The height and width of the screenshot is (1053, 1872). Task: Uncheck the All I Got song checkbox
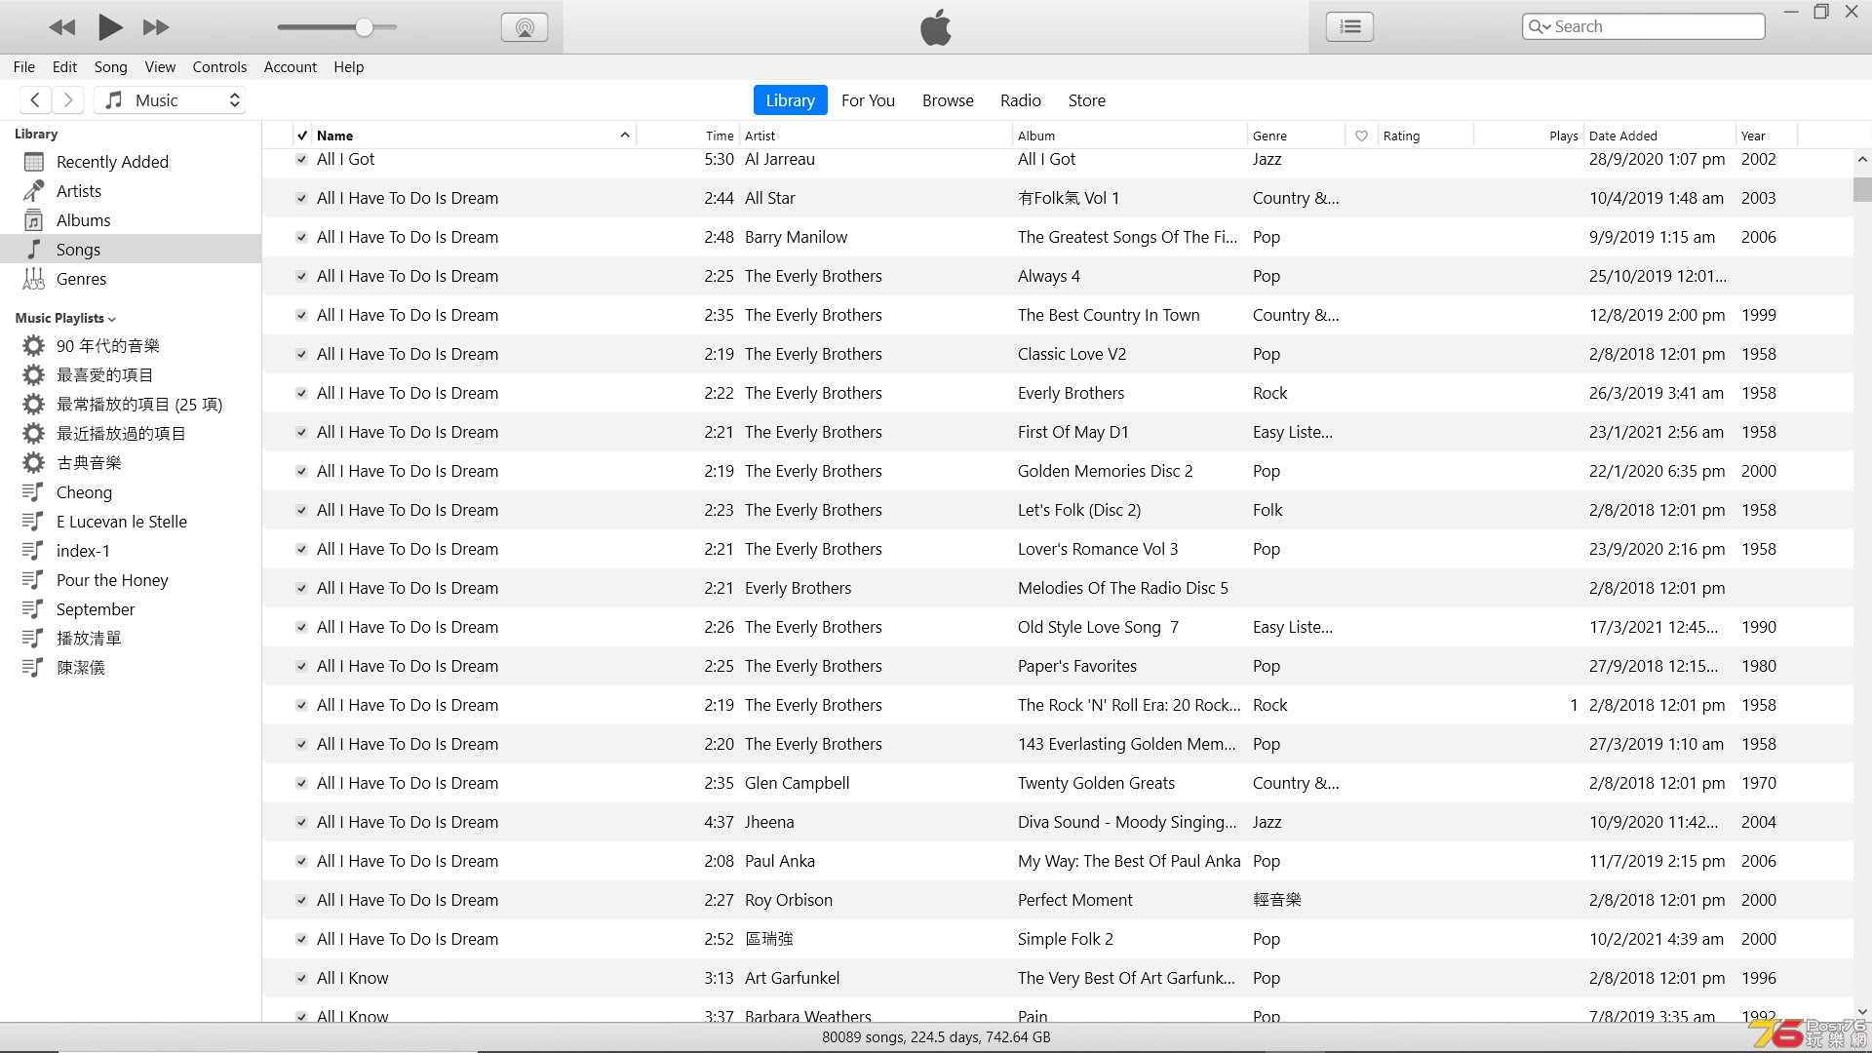pyautogui.click(x=301, y=159)
